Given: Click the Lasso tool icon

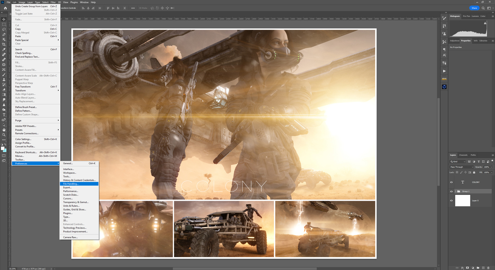Looking at the screenshot, I should (4, 29).
